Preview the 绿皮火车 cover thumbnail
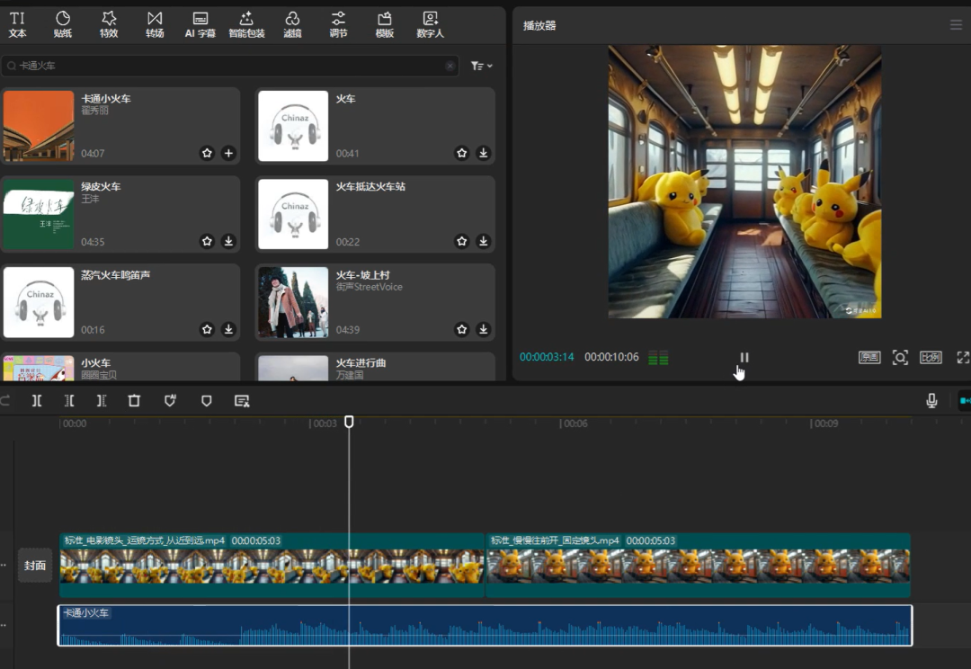971x669 pixels. click(39, 214)
